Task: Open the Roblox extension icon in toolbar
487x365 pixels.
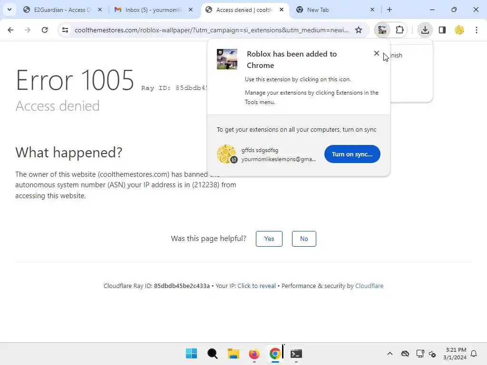Action: point(382,30)
